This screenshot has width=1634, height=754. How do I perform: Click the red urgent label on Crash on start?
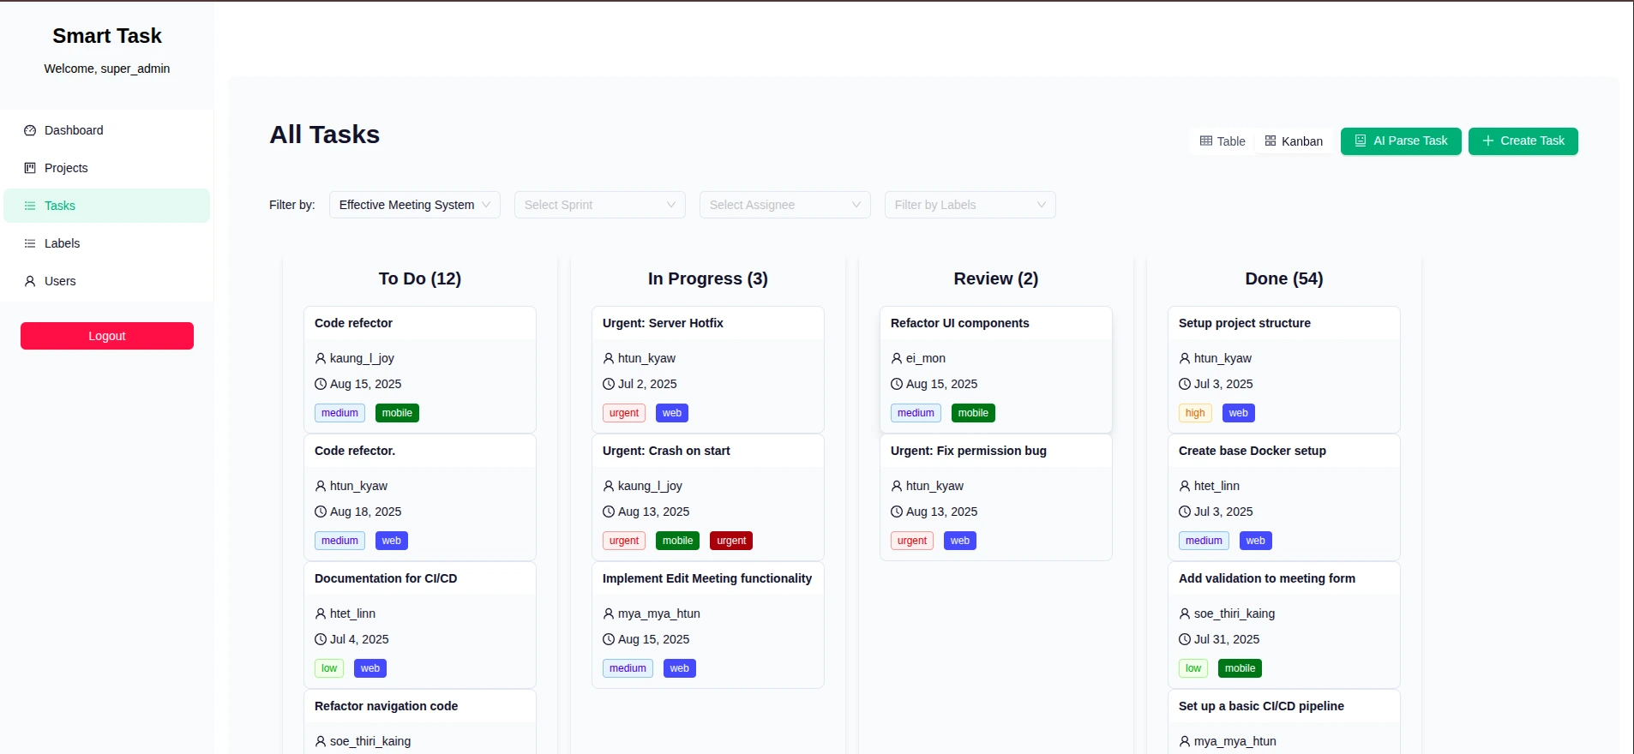pos(731,541)
